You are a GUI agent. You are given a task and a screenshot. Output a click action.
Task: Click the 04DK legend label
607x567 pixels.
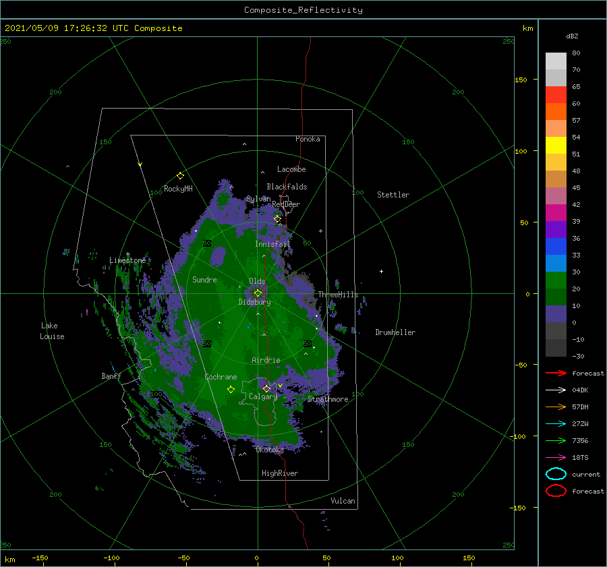point(580,390)
